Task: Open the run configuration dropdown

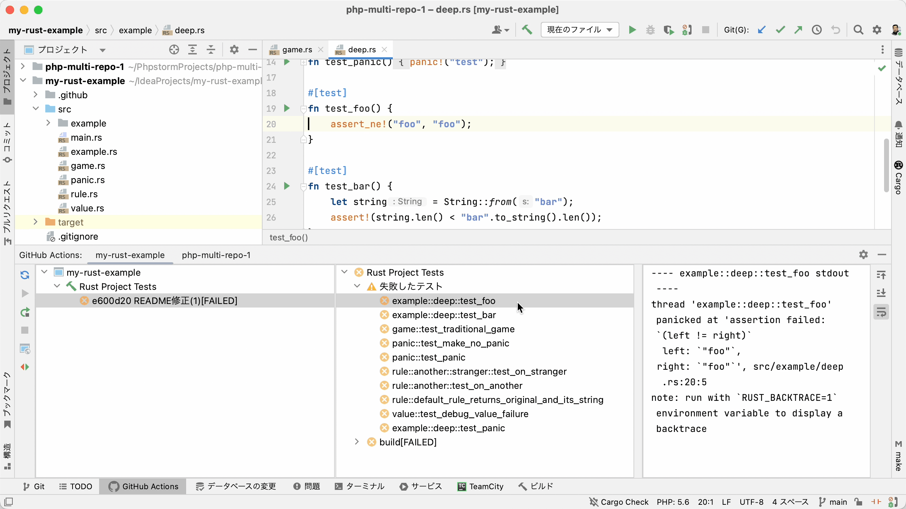Action: (580, 30)
